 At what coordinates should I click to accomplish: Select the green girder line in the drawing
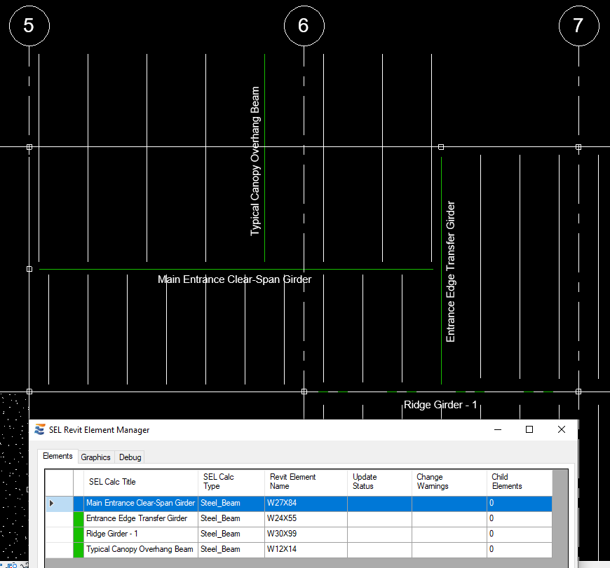[x=236, y=269]
